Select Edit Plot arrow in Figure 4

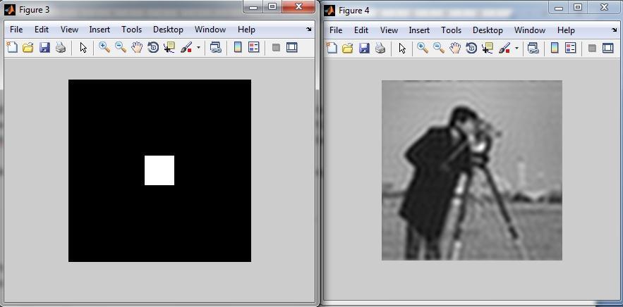coord(402,49)
